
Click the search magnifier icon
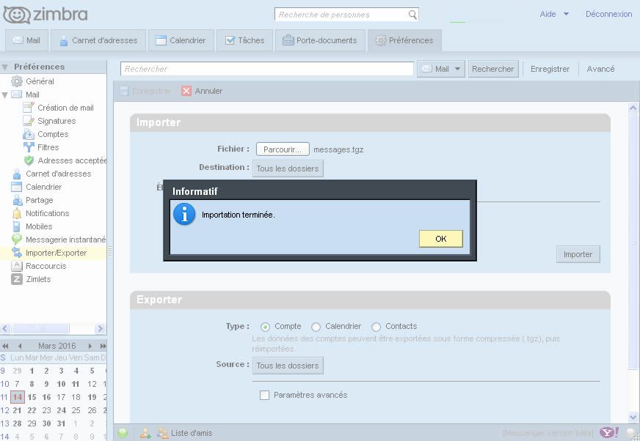click(413, 15)
